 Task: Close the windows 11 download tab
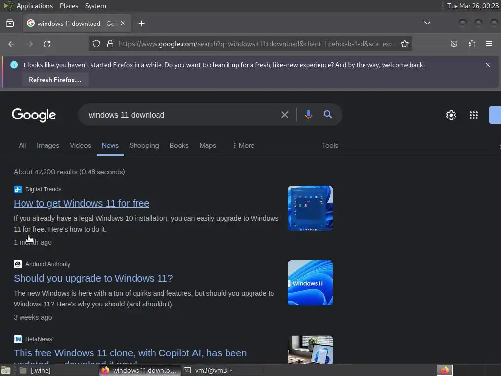pyautogui.click(x=123, y=23)
